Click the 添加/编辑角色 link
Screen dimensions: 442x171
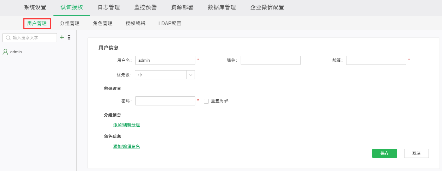(x=126, y=146)
